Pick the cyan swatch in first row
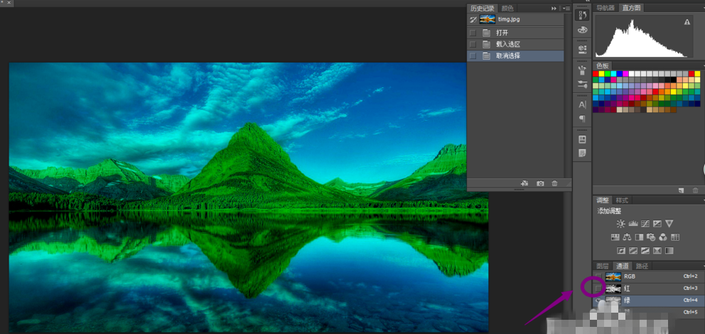 614,74
